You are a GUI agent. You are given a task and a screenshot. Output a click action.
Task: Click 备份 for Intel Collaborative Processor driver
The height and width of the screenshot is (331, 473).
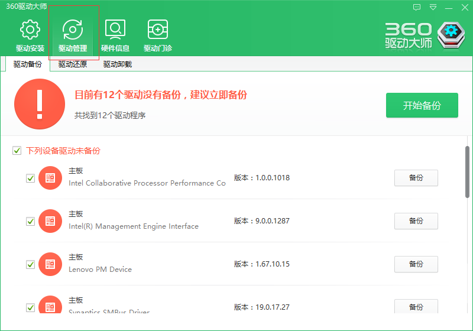pyautogui.click(x=416, y=178)
